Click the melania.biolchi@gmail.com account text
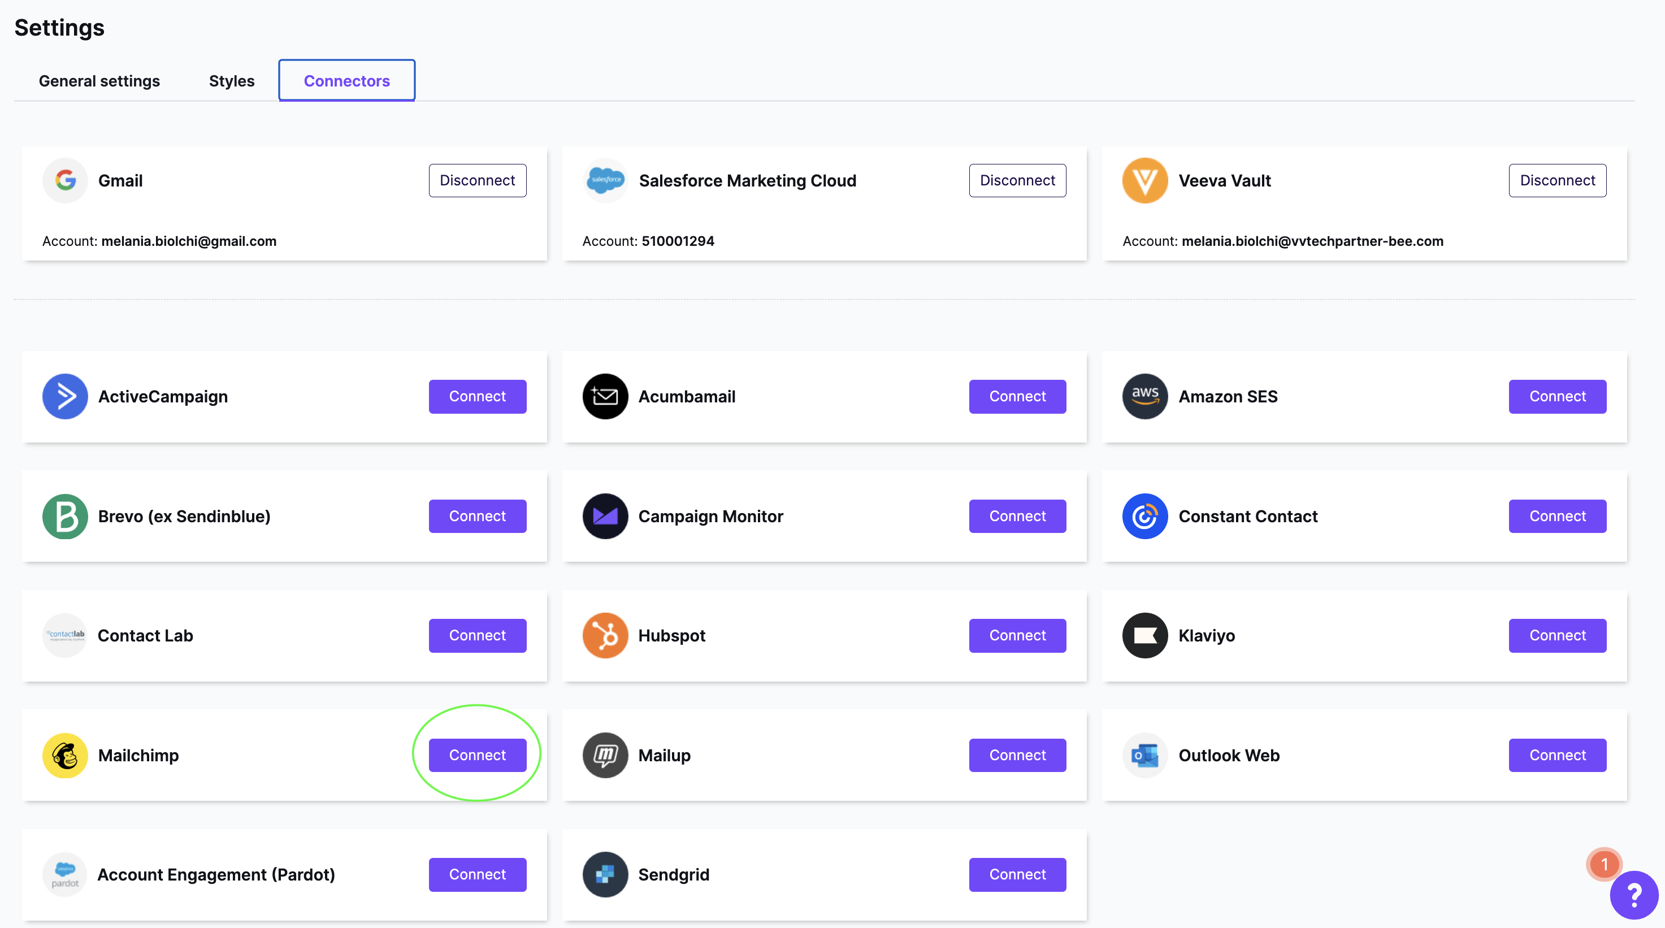This screenshot has height=928, width=1665. click(x=189, y=241)
